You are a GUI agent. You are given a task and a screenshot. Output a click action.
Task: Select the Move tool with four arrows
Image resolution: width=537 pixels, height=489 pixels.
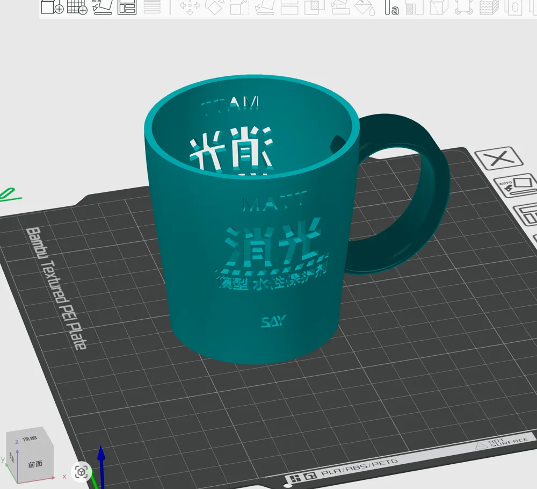[190, 7]
